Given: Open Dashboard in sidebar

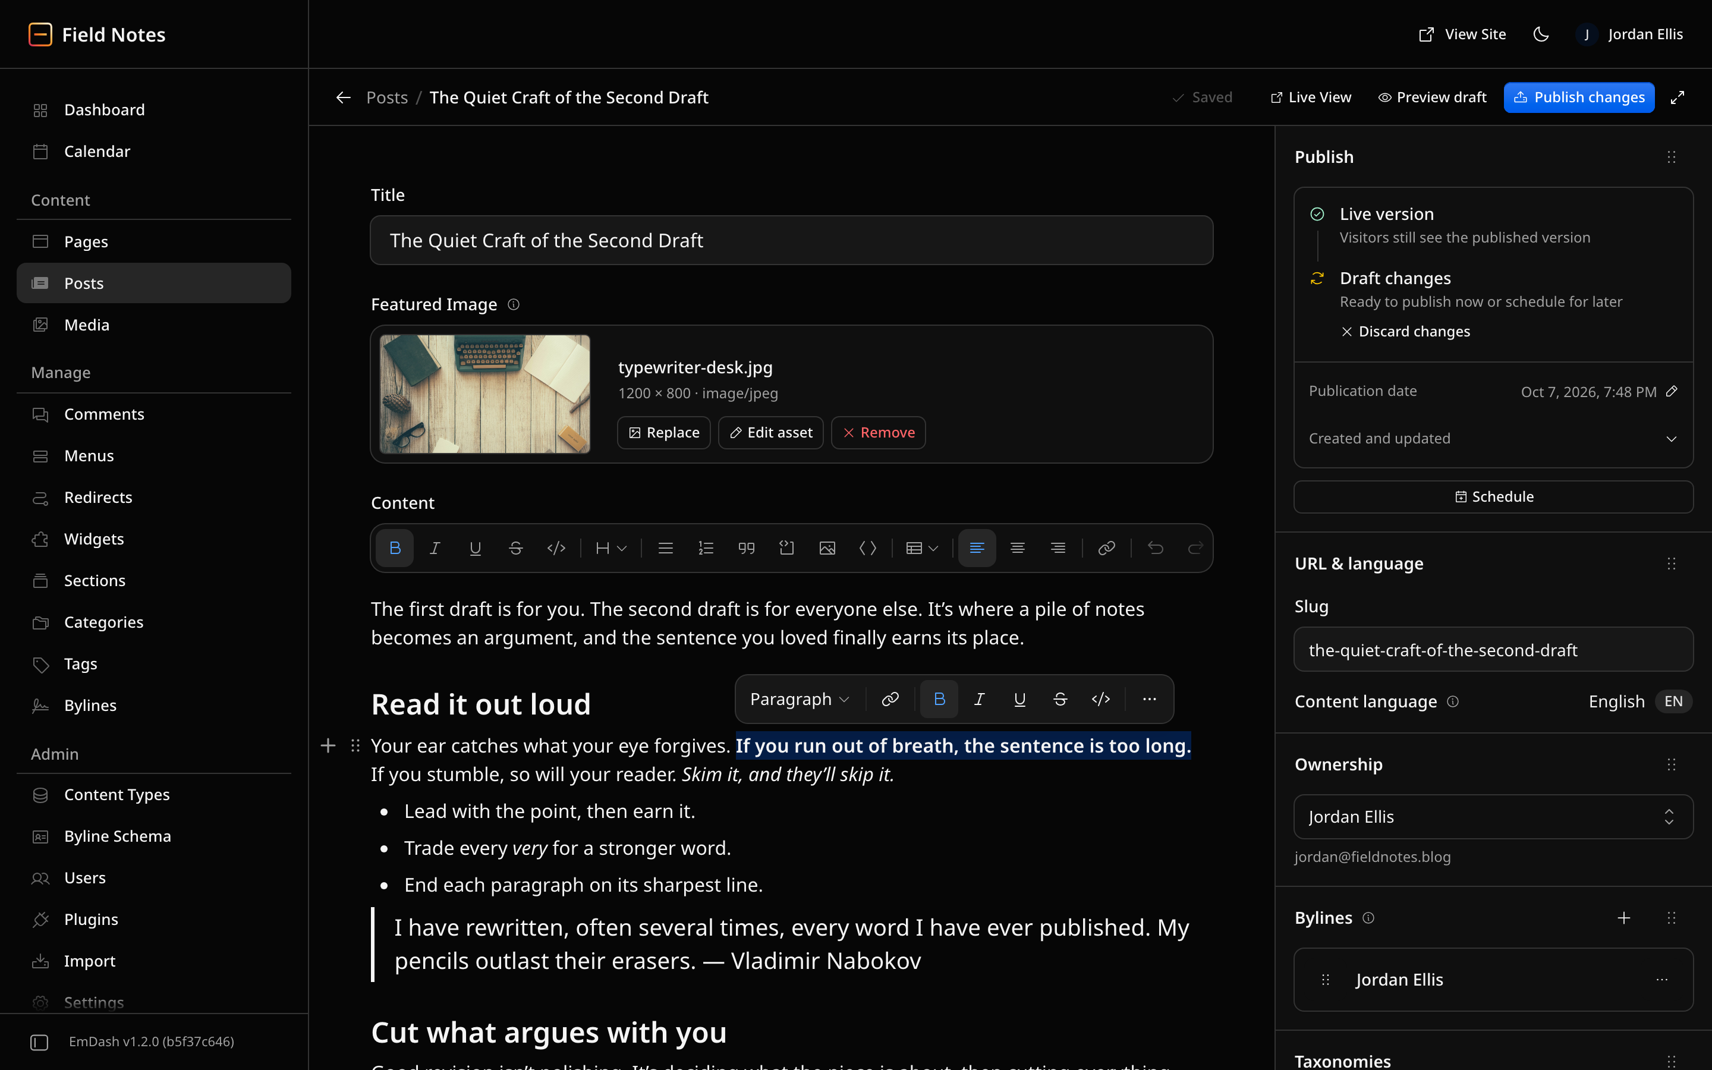Looking at the screenshot, I should [154, 110].
